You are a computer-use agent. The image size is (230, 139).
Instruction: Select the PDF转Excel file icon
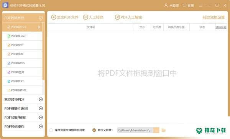9,36
